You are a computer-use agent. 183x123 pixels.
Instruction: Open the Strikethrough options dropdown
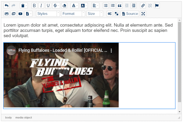pos(56,5)
